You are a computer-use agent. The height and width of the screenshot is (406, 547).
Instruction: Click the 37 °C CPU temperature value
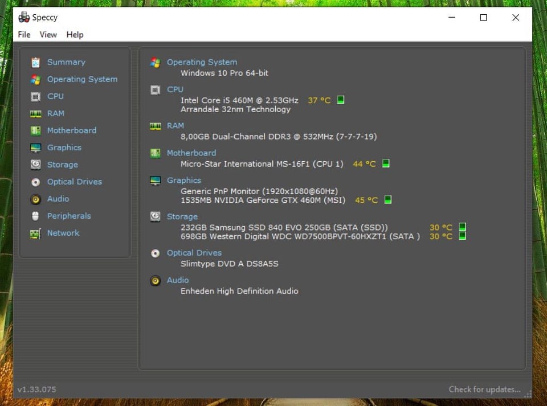[319, 100]
